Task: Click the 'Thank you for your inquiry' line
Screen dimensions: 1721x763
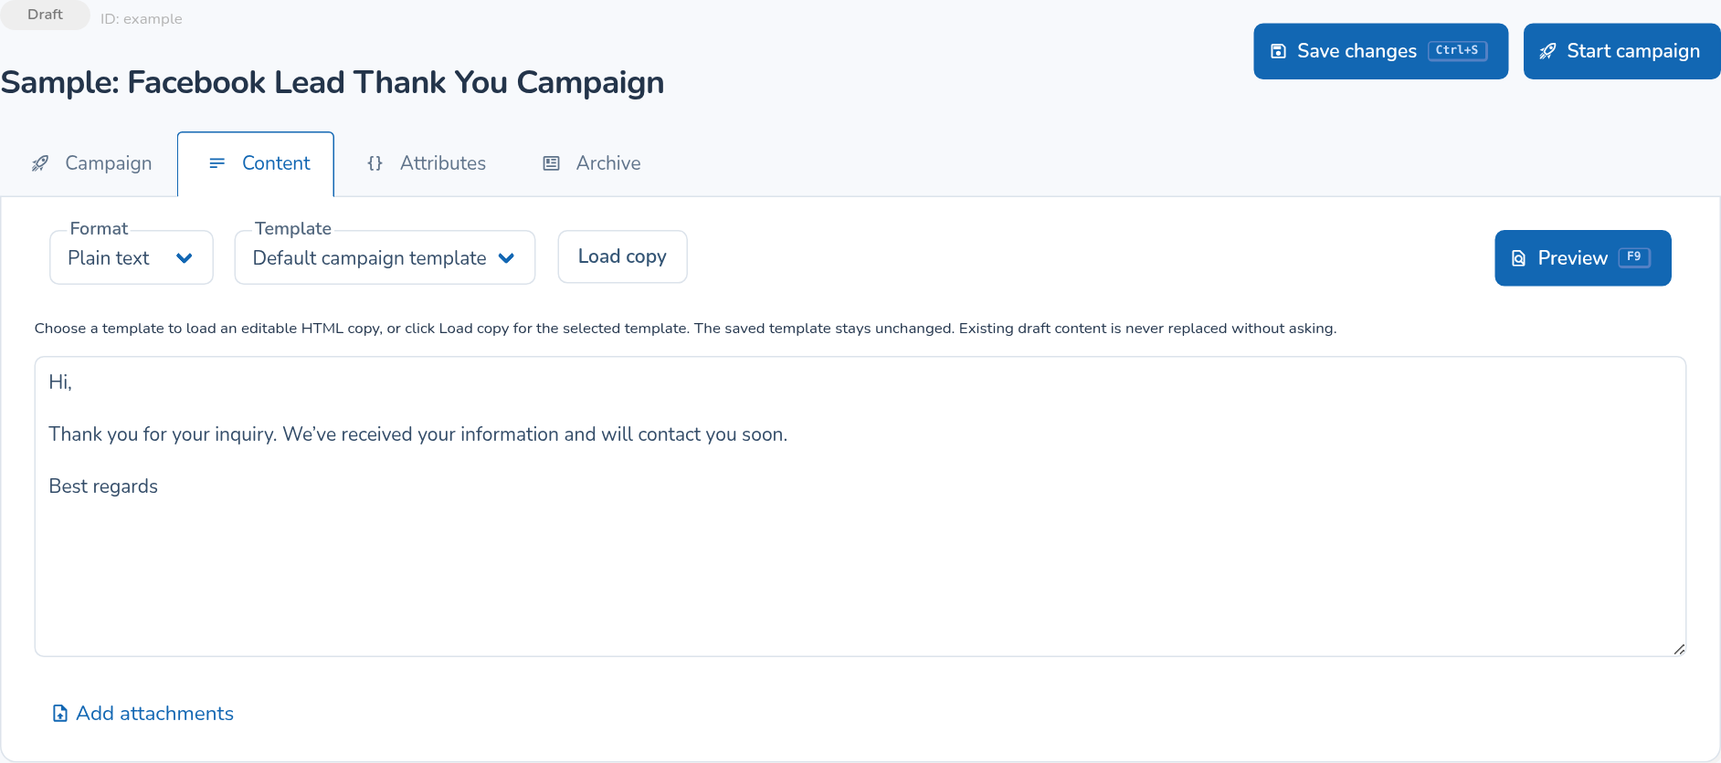Action: [417, 434]
